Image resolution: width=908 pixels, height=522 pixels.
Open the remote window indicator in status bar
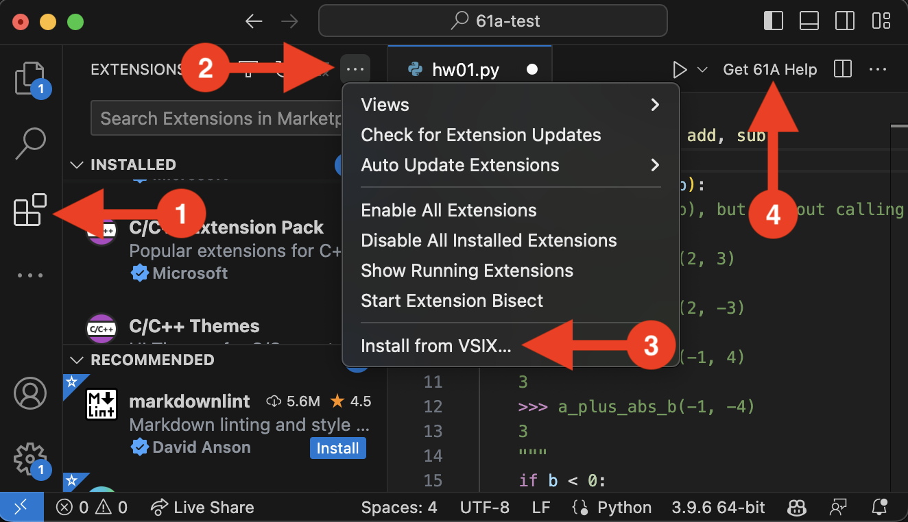tap(22, 507)
